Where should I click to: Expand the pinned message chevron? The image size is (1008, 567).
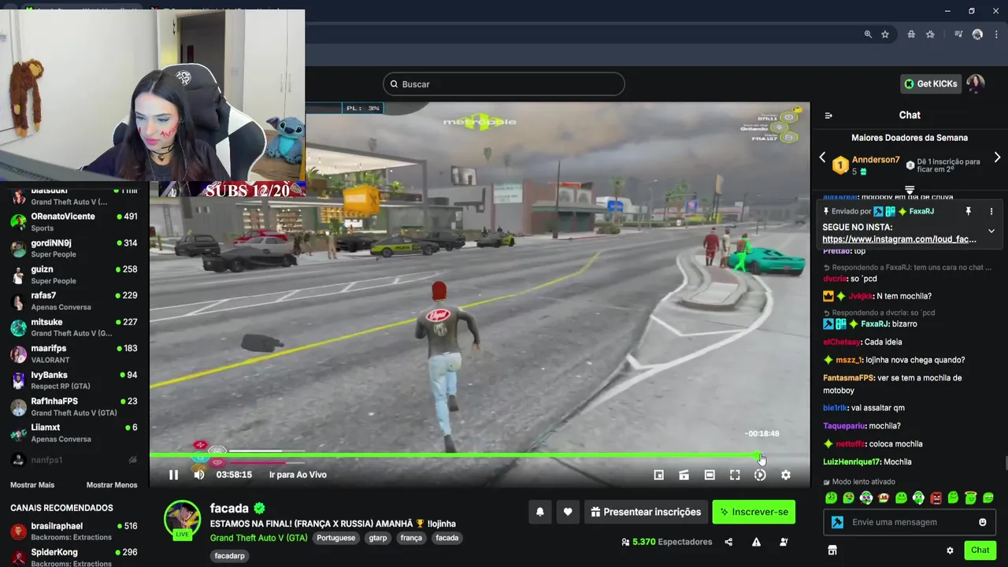tap(991, 231)
